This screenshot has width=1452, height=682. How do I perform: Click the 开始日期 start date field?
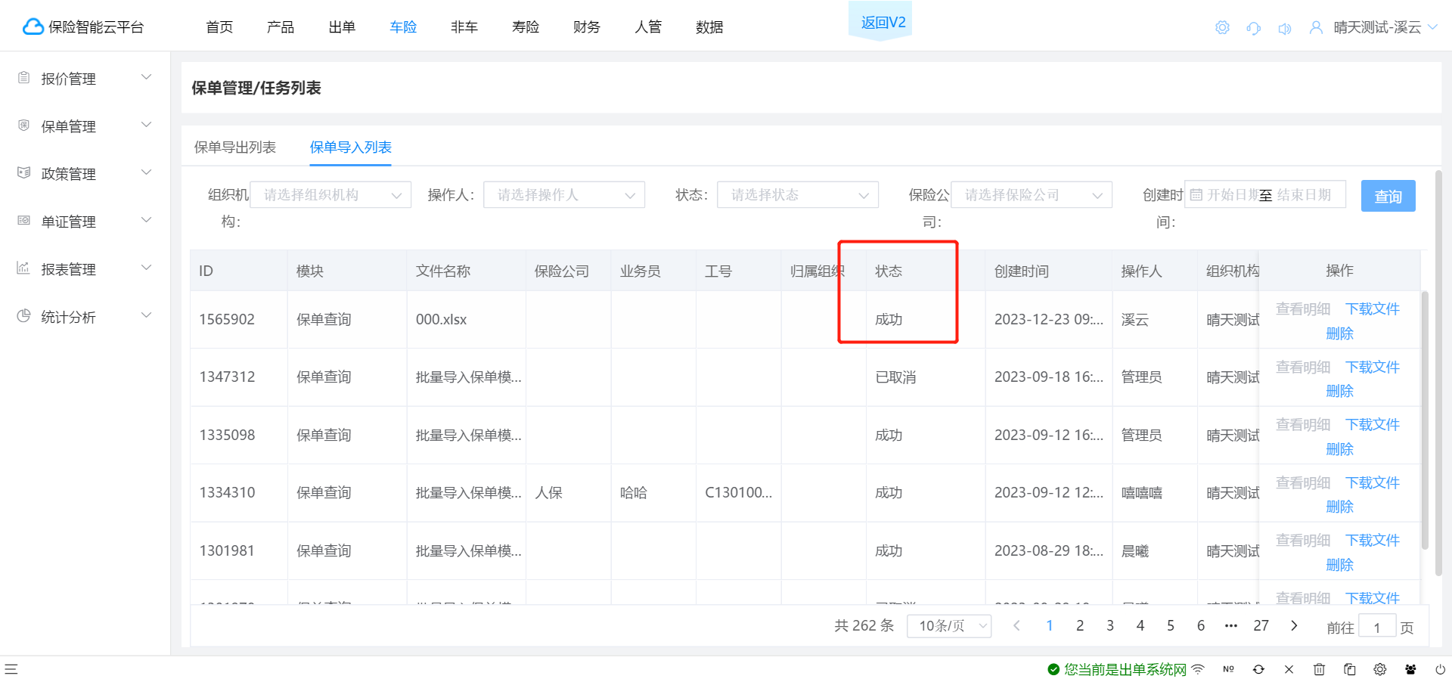coord(1232,195)
